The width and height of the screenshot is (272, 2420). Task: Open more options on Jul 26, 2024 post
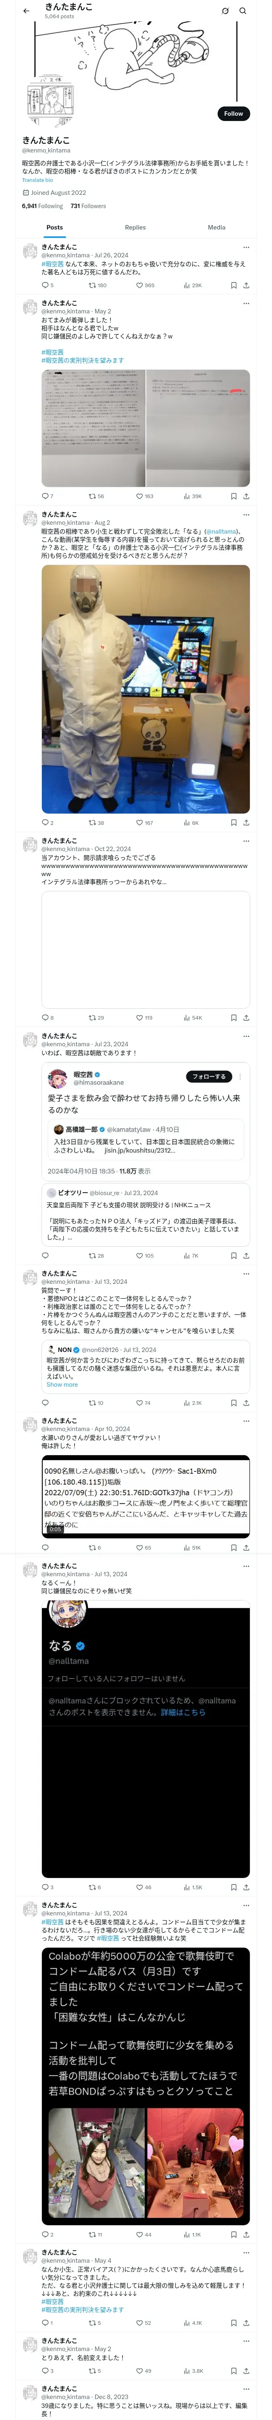tap(247, 248)
